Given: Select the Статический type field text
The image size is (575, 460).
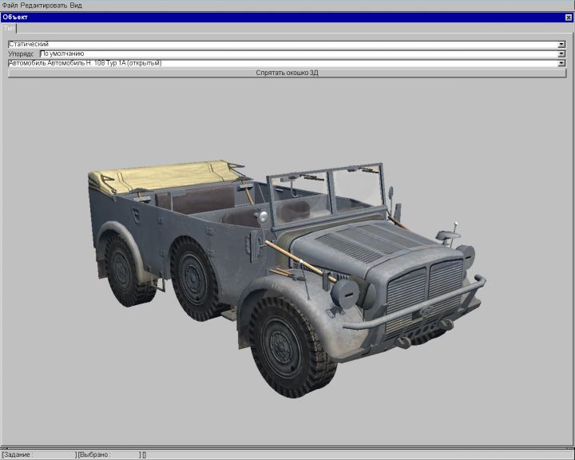Looking at the screenshot, I should click(29, 44).
